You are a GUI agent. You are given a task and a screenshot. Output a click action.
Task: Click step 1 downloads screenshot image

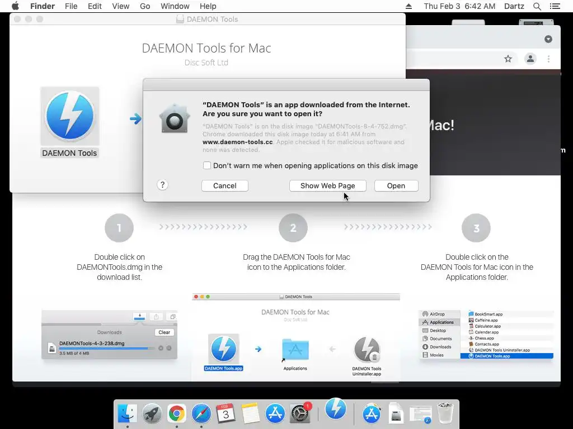click(x=109, y=335)
